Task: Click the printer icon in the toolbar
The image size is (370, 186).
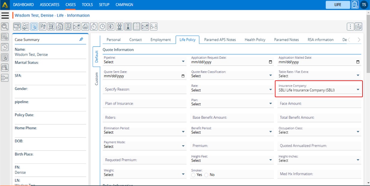Action: 85,27
